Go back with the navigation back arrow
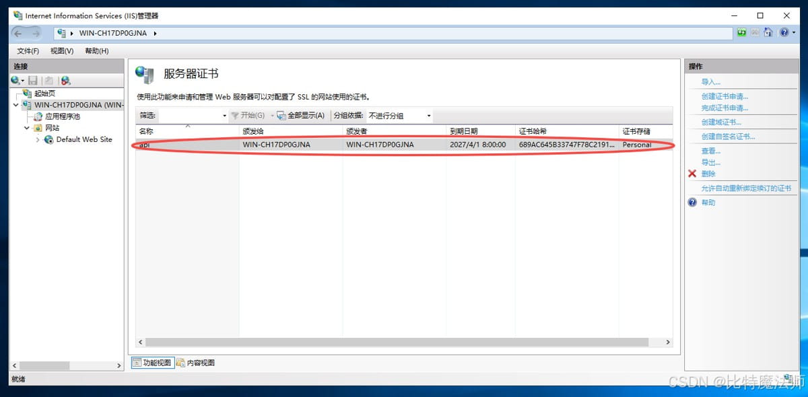Viewport: 808px width, 397px height. point(18,33)
